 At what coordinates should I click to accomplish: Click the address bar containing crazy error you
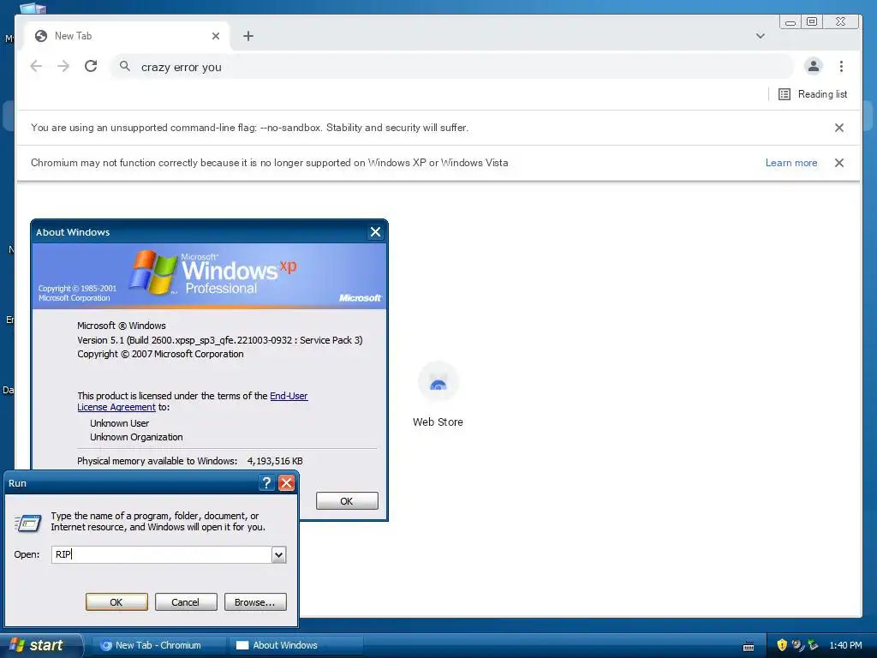[x=452, y=67]
